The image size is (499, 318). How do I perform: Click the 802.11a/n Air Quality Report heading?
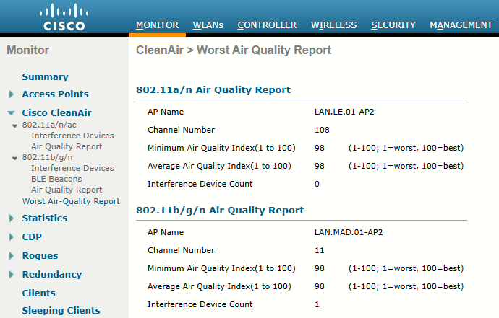pos(213,90)
